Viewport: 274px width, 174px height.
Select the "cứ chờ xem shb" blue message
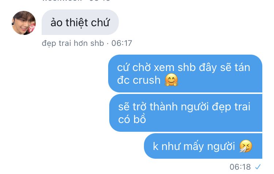point(185,74)
